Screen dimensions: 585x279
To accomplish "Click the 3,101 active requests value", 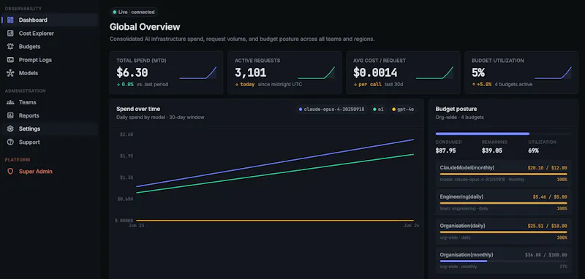I will pyautogui.click(x=251, y=72).
